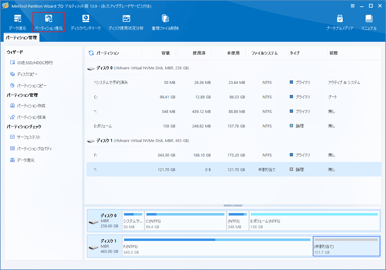This screenshot has width=386, height=270.
Task: Select the システムで予約済み partition row
Action: click(x=233, y=82)
